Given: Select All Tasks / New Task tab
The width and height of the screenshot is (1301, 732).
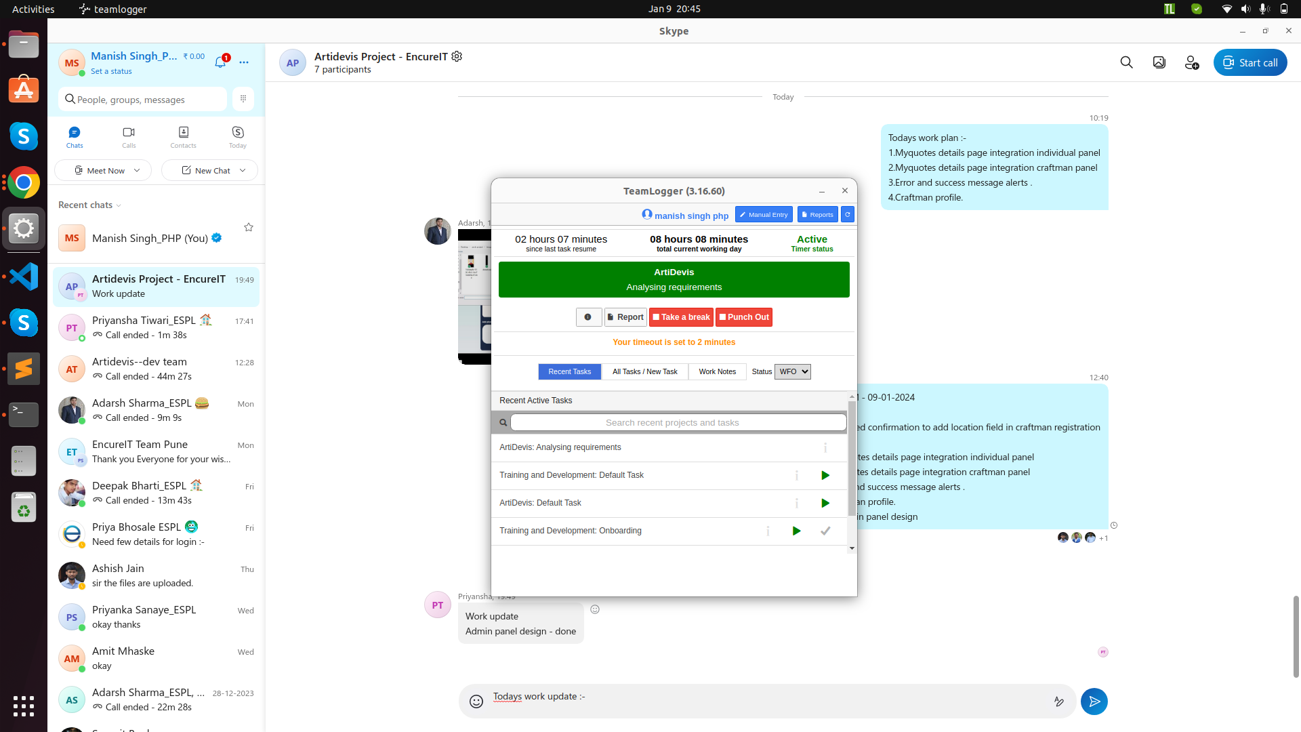Looking at the screenshot, I should [644, 371].
